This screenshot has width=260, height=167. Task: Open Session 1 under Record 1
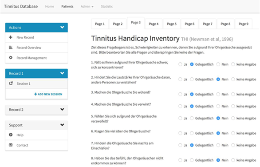click(x=36, y=83)
